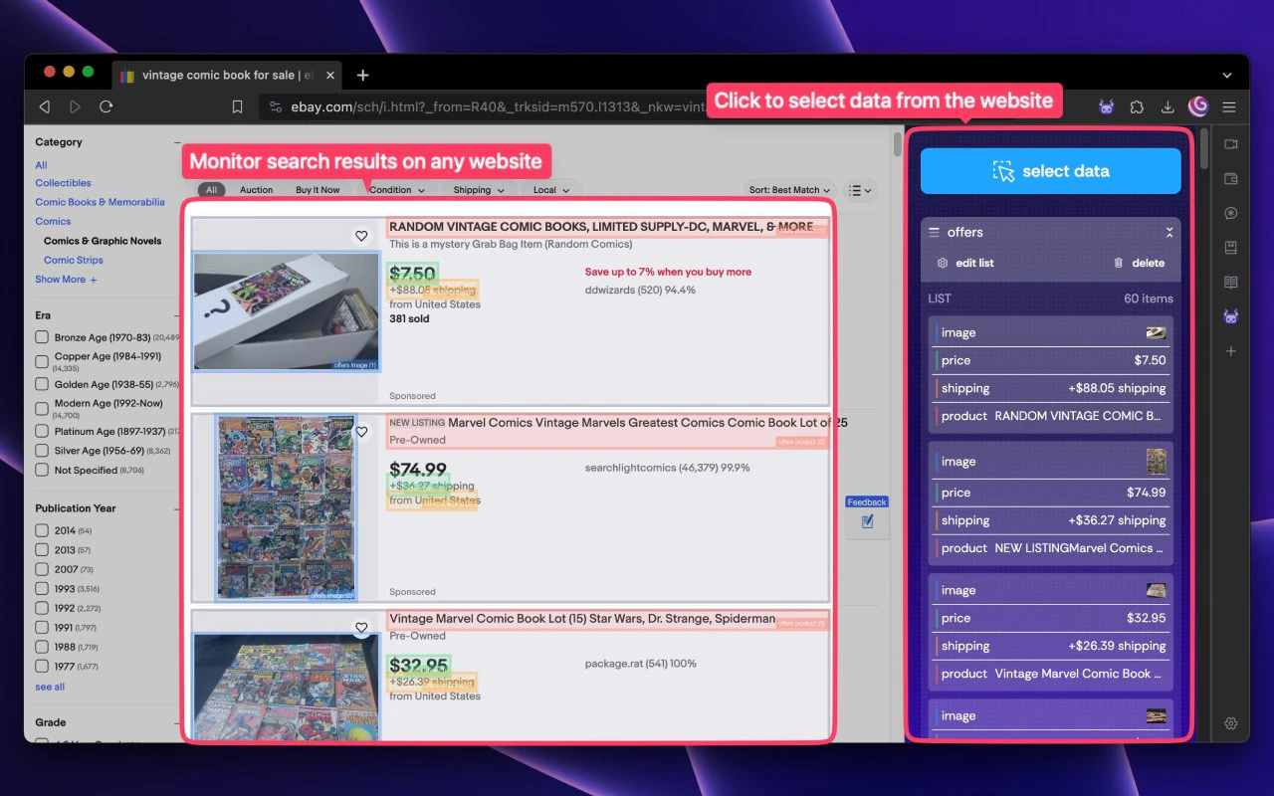Click the browser forward arrow

(75, 106)
